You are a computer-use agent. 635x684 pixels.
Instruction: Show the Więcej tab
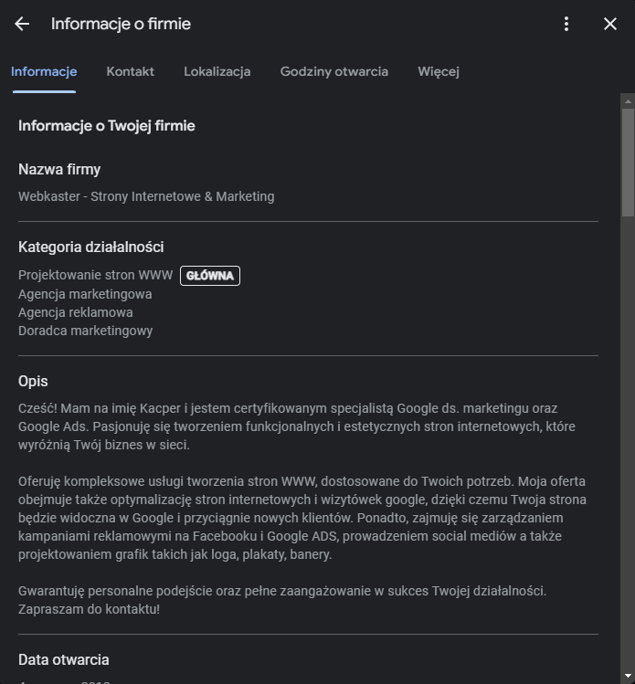[x=439, y=71]
